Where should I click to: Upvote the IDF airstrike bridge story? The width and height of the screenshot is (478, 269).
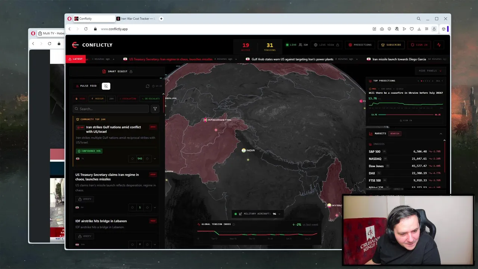point(132,244)
